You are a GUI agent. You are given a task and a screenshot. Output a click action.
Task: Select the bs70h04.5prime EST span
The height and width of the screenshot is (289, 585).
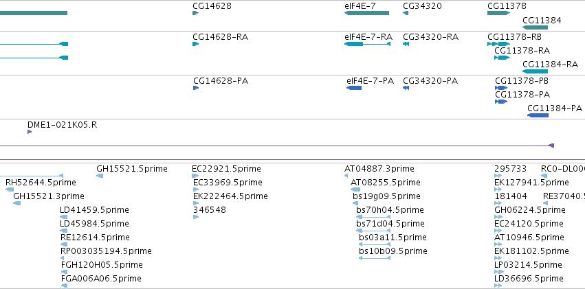tap(373, 217)
